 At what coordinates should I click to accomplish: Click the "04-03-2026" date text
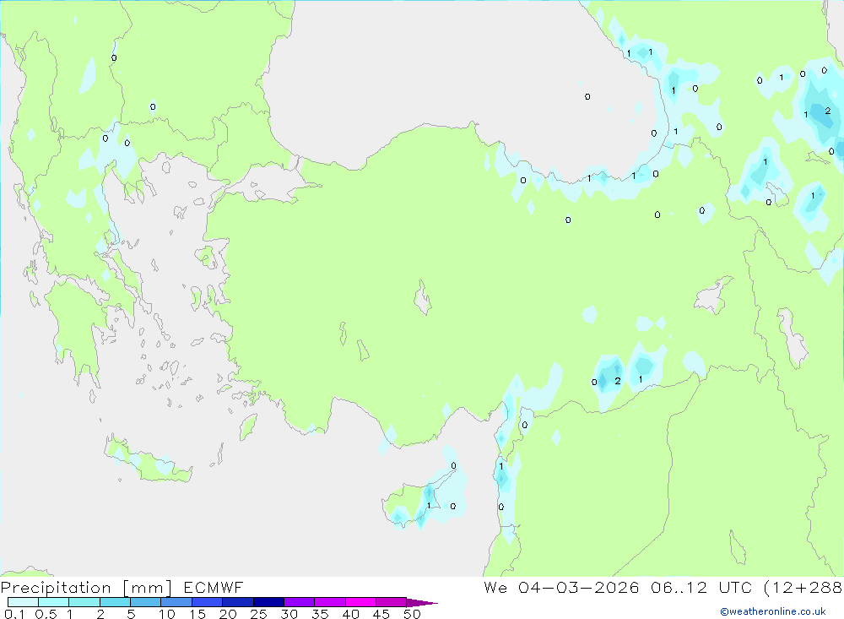[579, 587]
